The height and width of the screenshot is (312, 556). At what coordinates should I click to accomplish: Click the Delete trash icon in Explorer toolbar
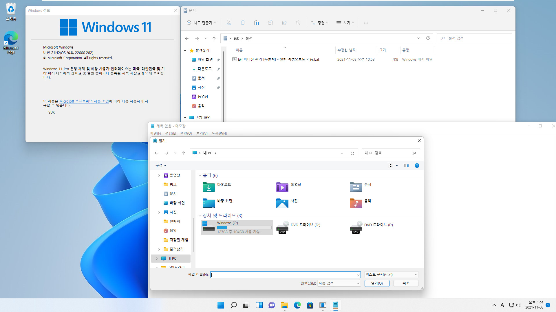pos(298,23)
